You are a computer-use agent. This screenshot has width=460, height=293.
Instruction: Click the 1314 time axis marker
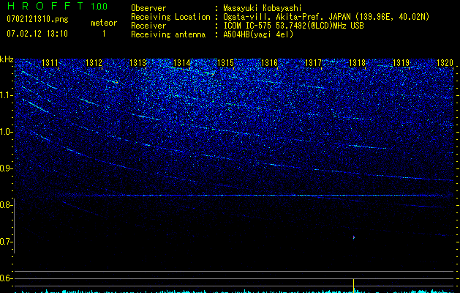coord(182,63)
